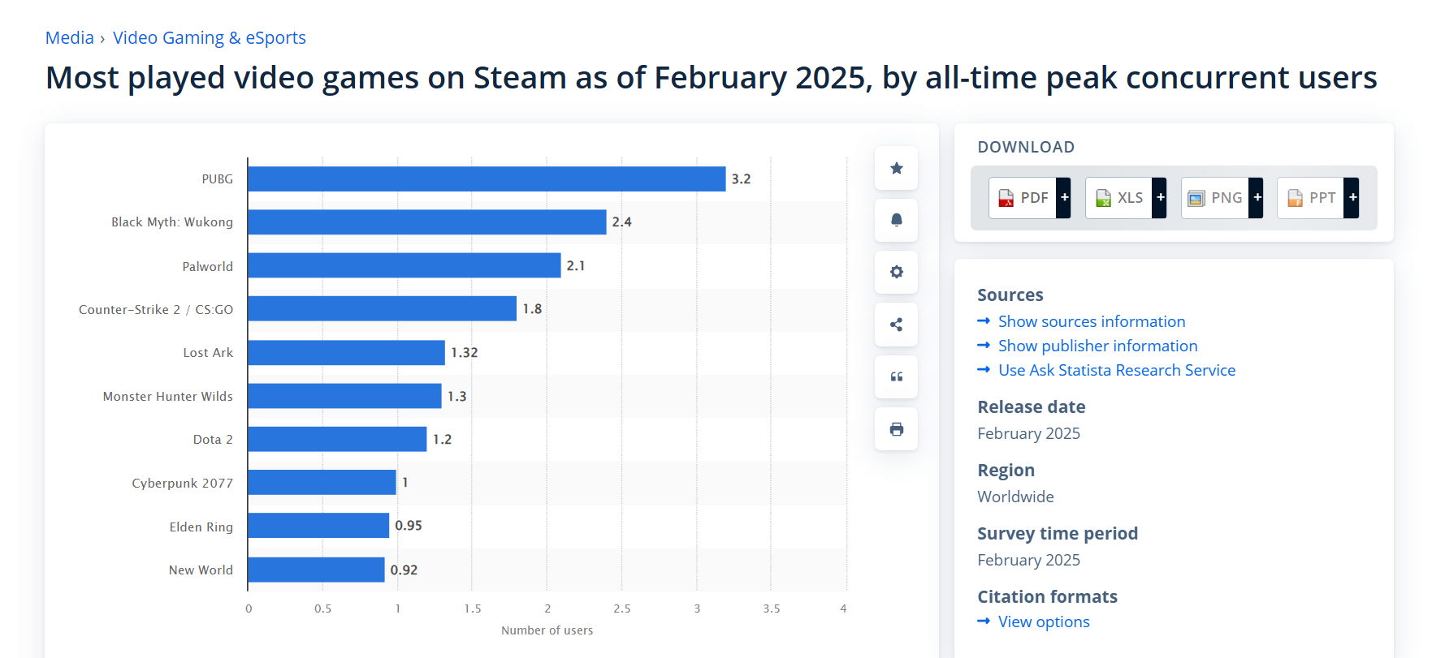The image size is (1432, 658).
Task: Click the Lost Ark label
Action: click(208, 353)
